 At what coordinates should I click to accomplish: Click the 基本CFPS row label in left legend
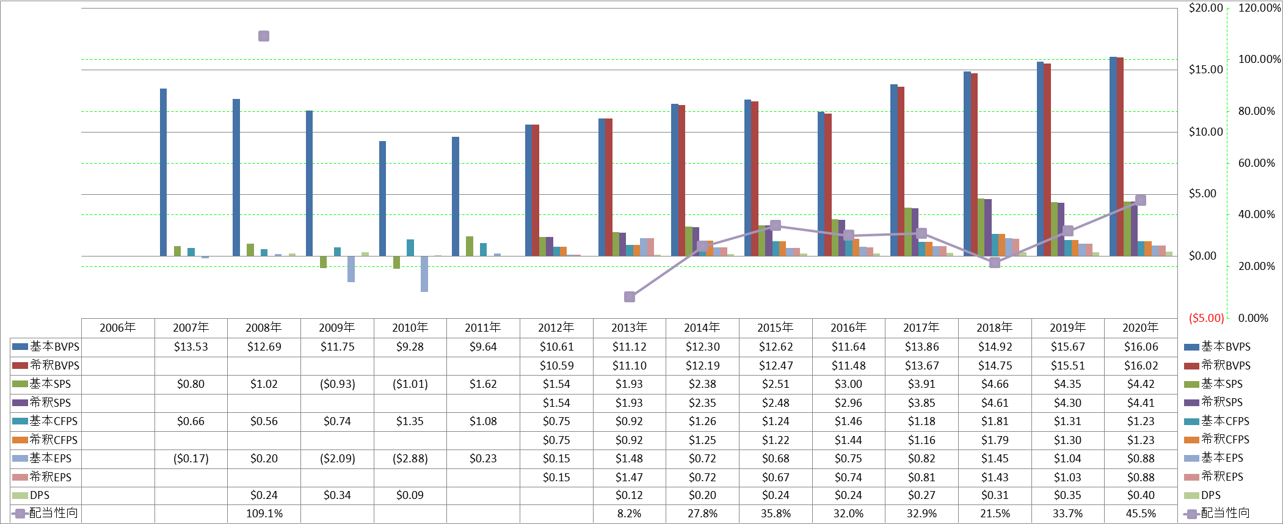point(54,421)
